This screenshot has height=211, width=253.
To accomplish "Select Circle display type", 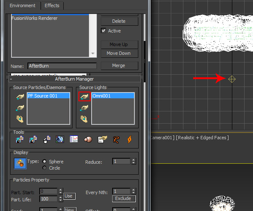I will click(x=44, y=168).
